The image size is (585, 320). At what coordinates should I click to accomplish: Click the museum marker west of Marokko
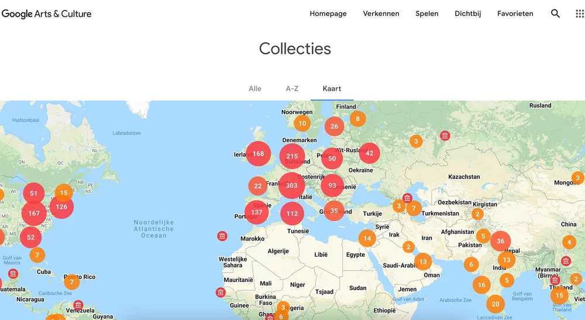222,236
